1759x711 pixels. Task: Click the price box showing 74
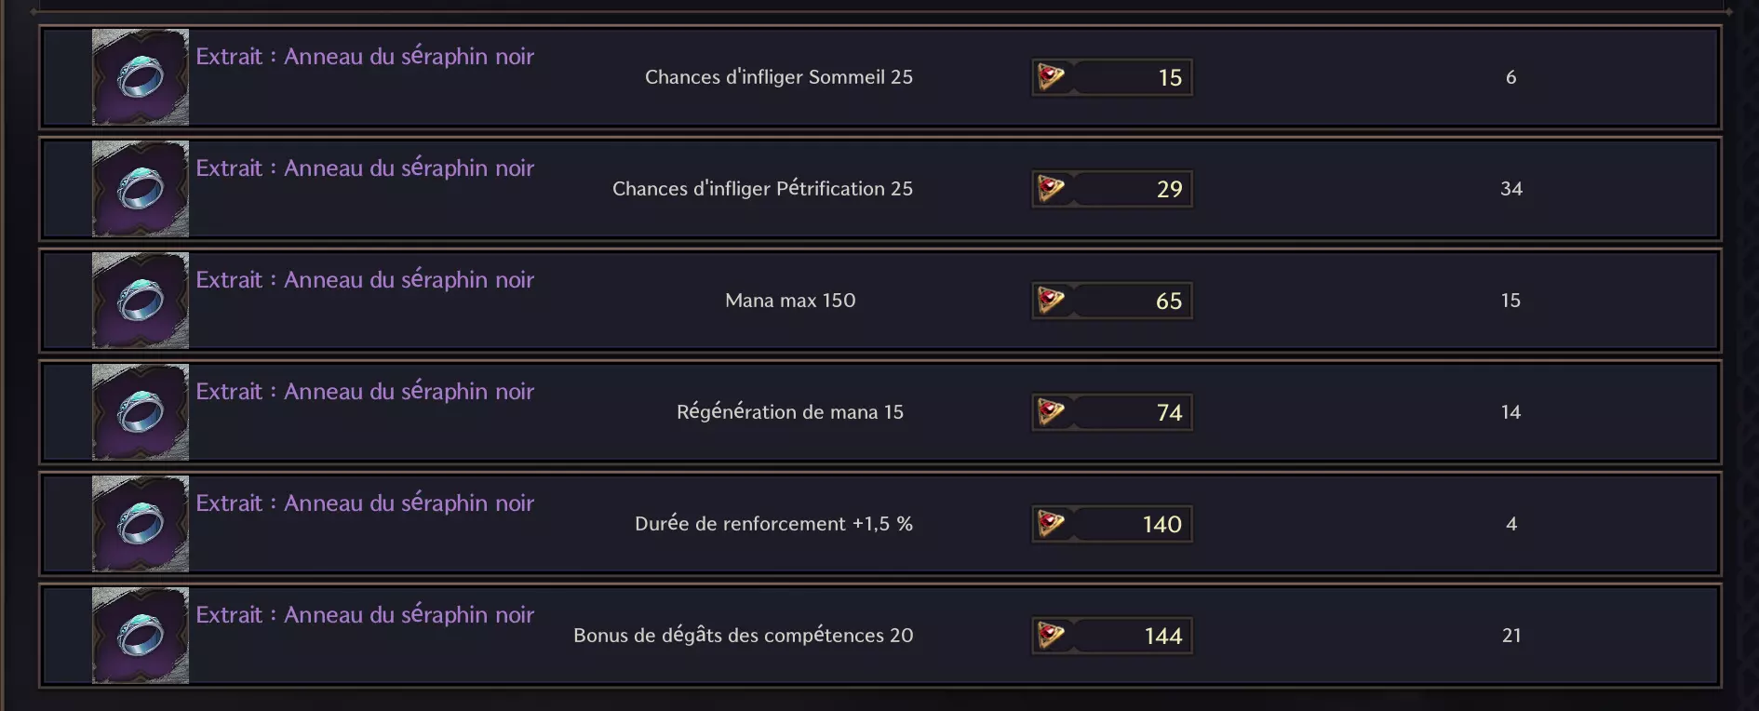click(1112, 412)
